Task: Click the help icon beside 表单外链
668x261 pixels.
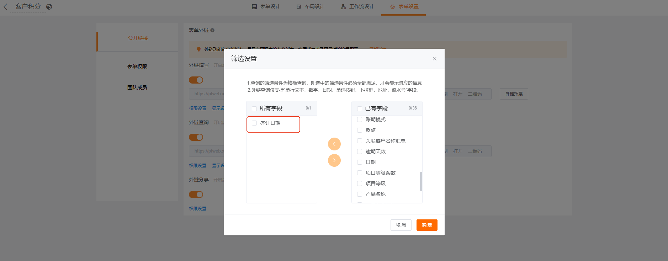Action: tap(212, 31)
